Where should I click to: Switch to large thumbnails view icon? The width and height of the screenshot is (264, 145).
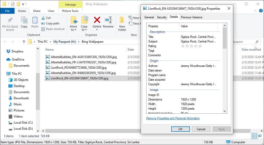click(x=260, y=136)
